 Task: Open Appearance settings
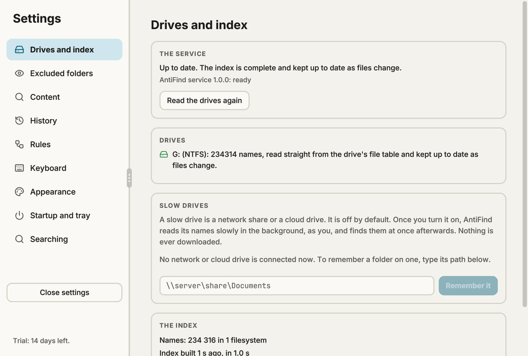pos(64,192)
